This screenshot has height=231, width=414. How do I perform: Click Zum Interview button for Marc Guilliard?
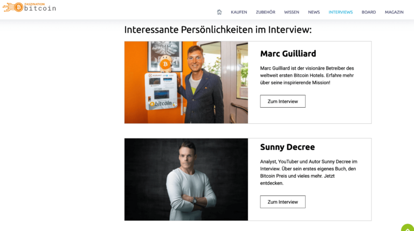[282, 101]
